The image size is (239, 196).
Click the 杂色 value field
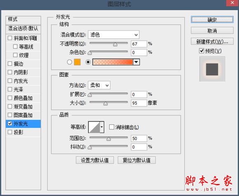[139, 53]
